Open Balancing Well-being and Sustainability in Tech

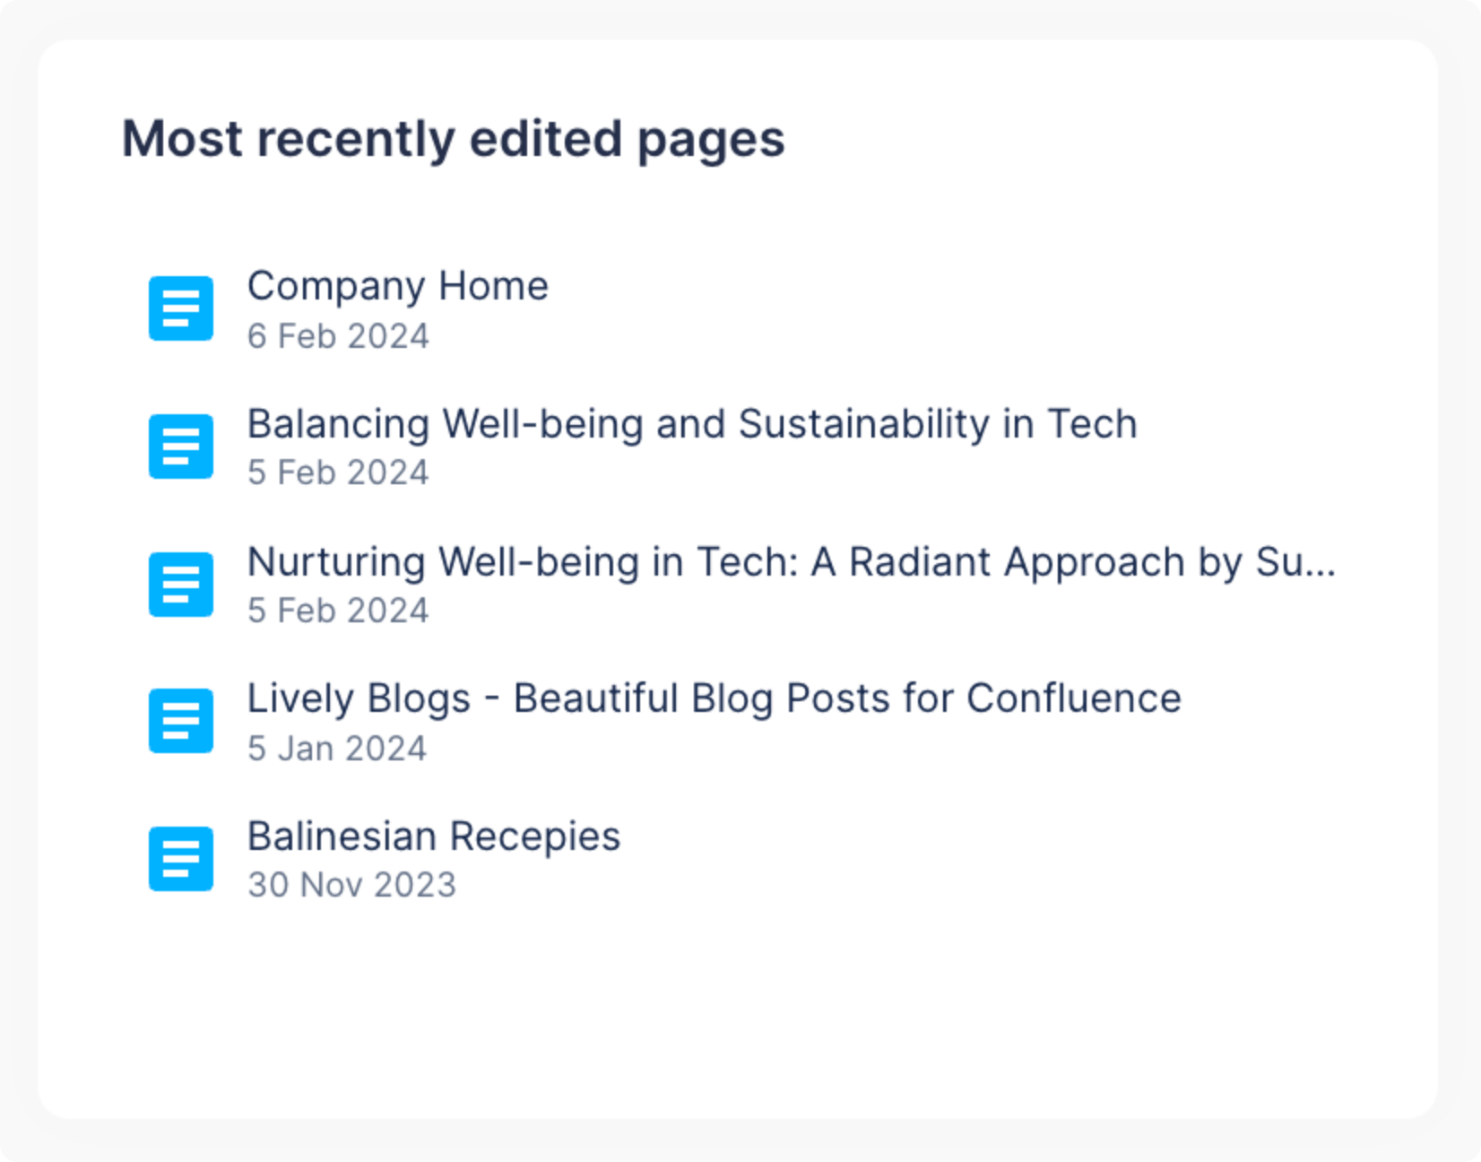point(690,424)
